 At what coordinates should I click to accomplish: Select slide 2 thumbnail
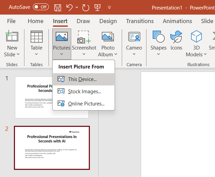52,148
